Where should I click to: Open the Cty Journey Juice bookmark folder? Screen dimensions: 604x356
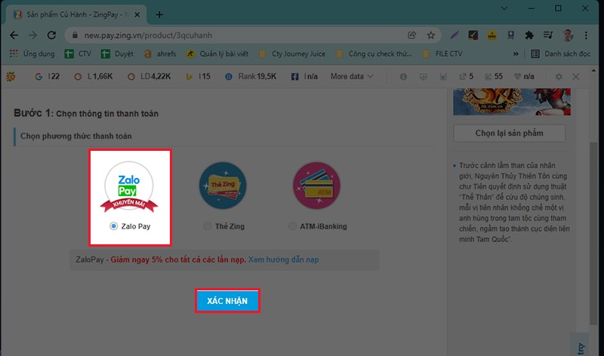[292, 54]
